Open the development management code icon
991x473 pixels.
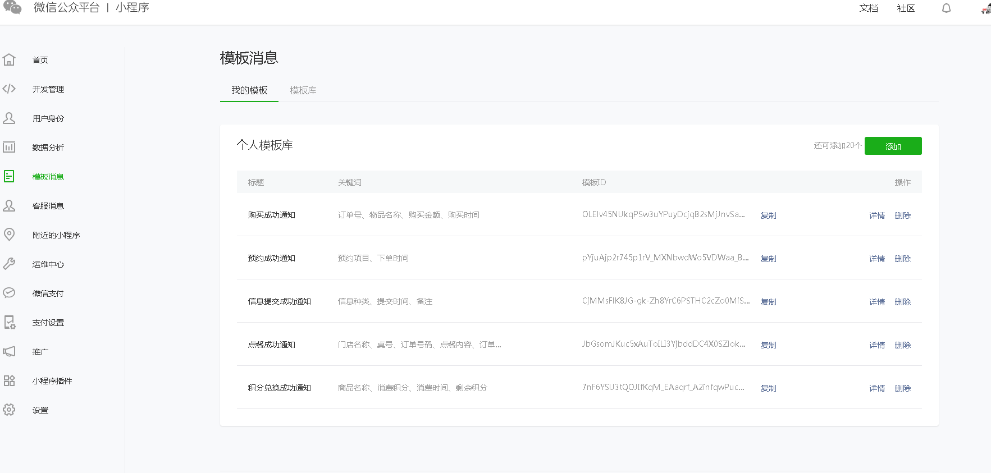[9, 89]
